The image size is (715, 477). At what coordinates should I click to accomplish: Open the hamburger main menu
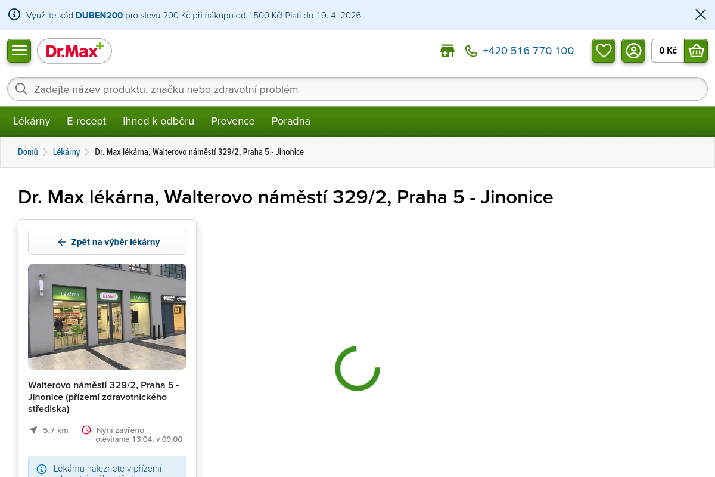pos(19,51)
